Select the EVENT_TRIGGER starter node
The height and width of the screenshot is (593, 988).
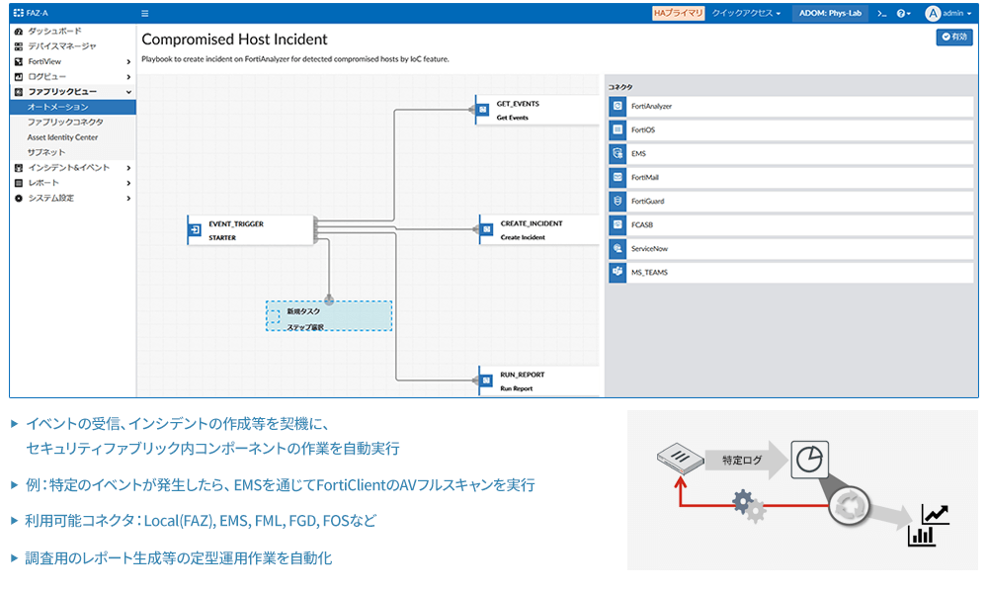pyautogui.click(x=250, y=230)
